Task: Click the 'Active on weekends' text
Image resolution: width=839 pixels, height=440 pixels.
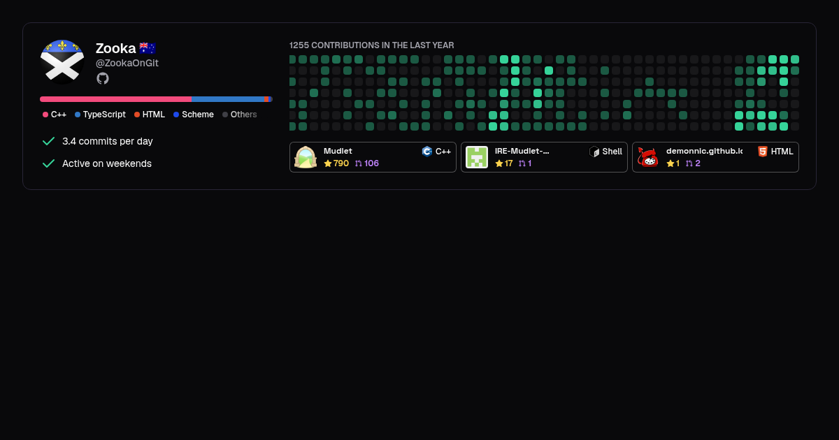Action: coord(107,163)
